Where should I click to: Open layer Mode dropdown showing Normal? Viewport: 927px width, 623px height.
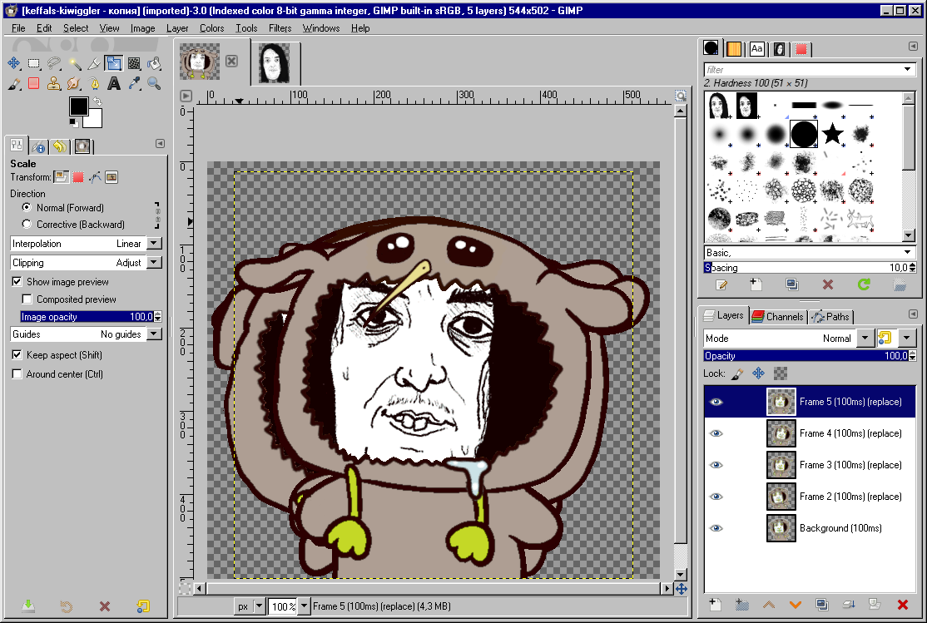[x=788, y=338]
